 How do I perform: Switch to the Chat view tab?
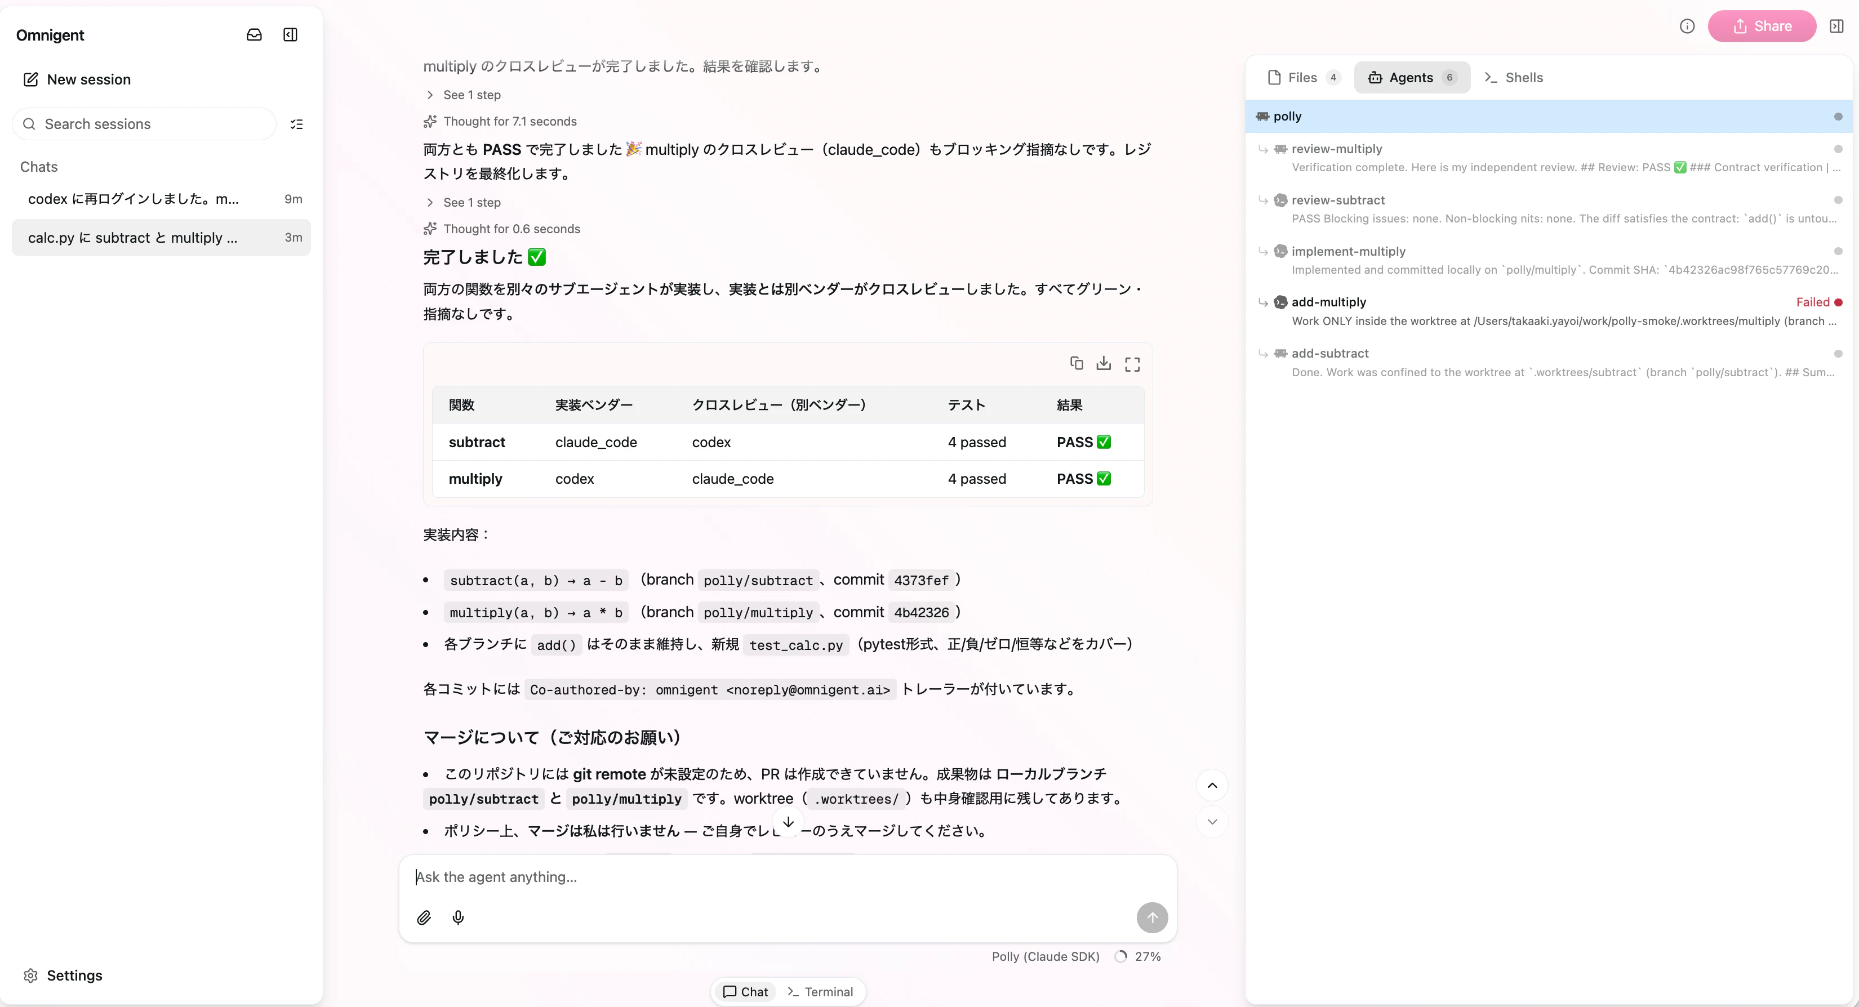pyautogui.click(x=745, y=992)
